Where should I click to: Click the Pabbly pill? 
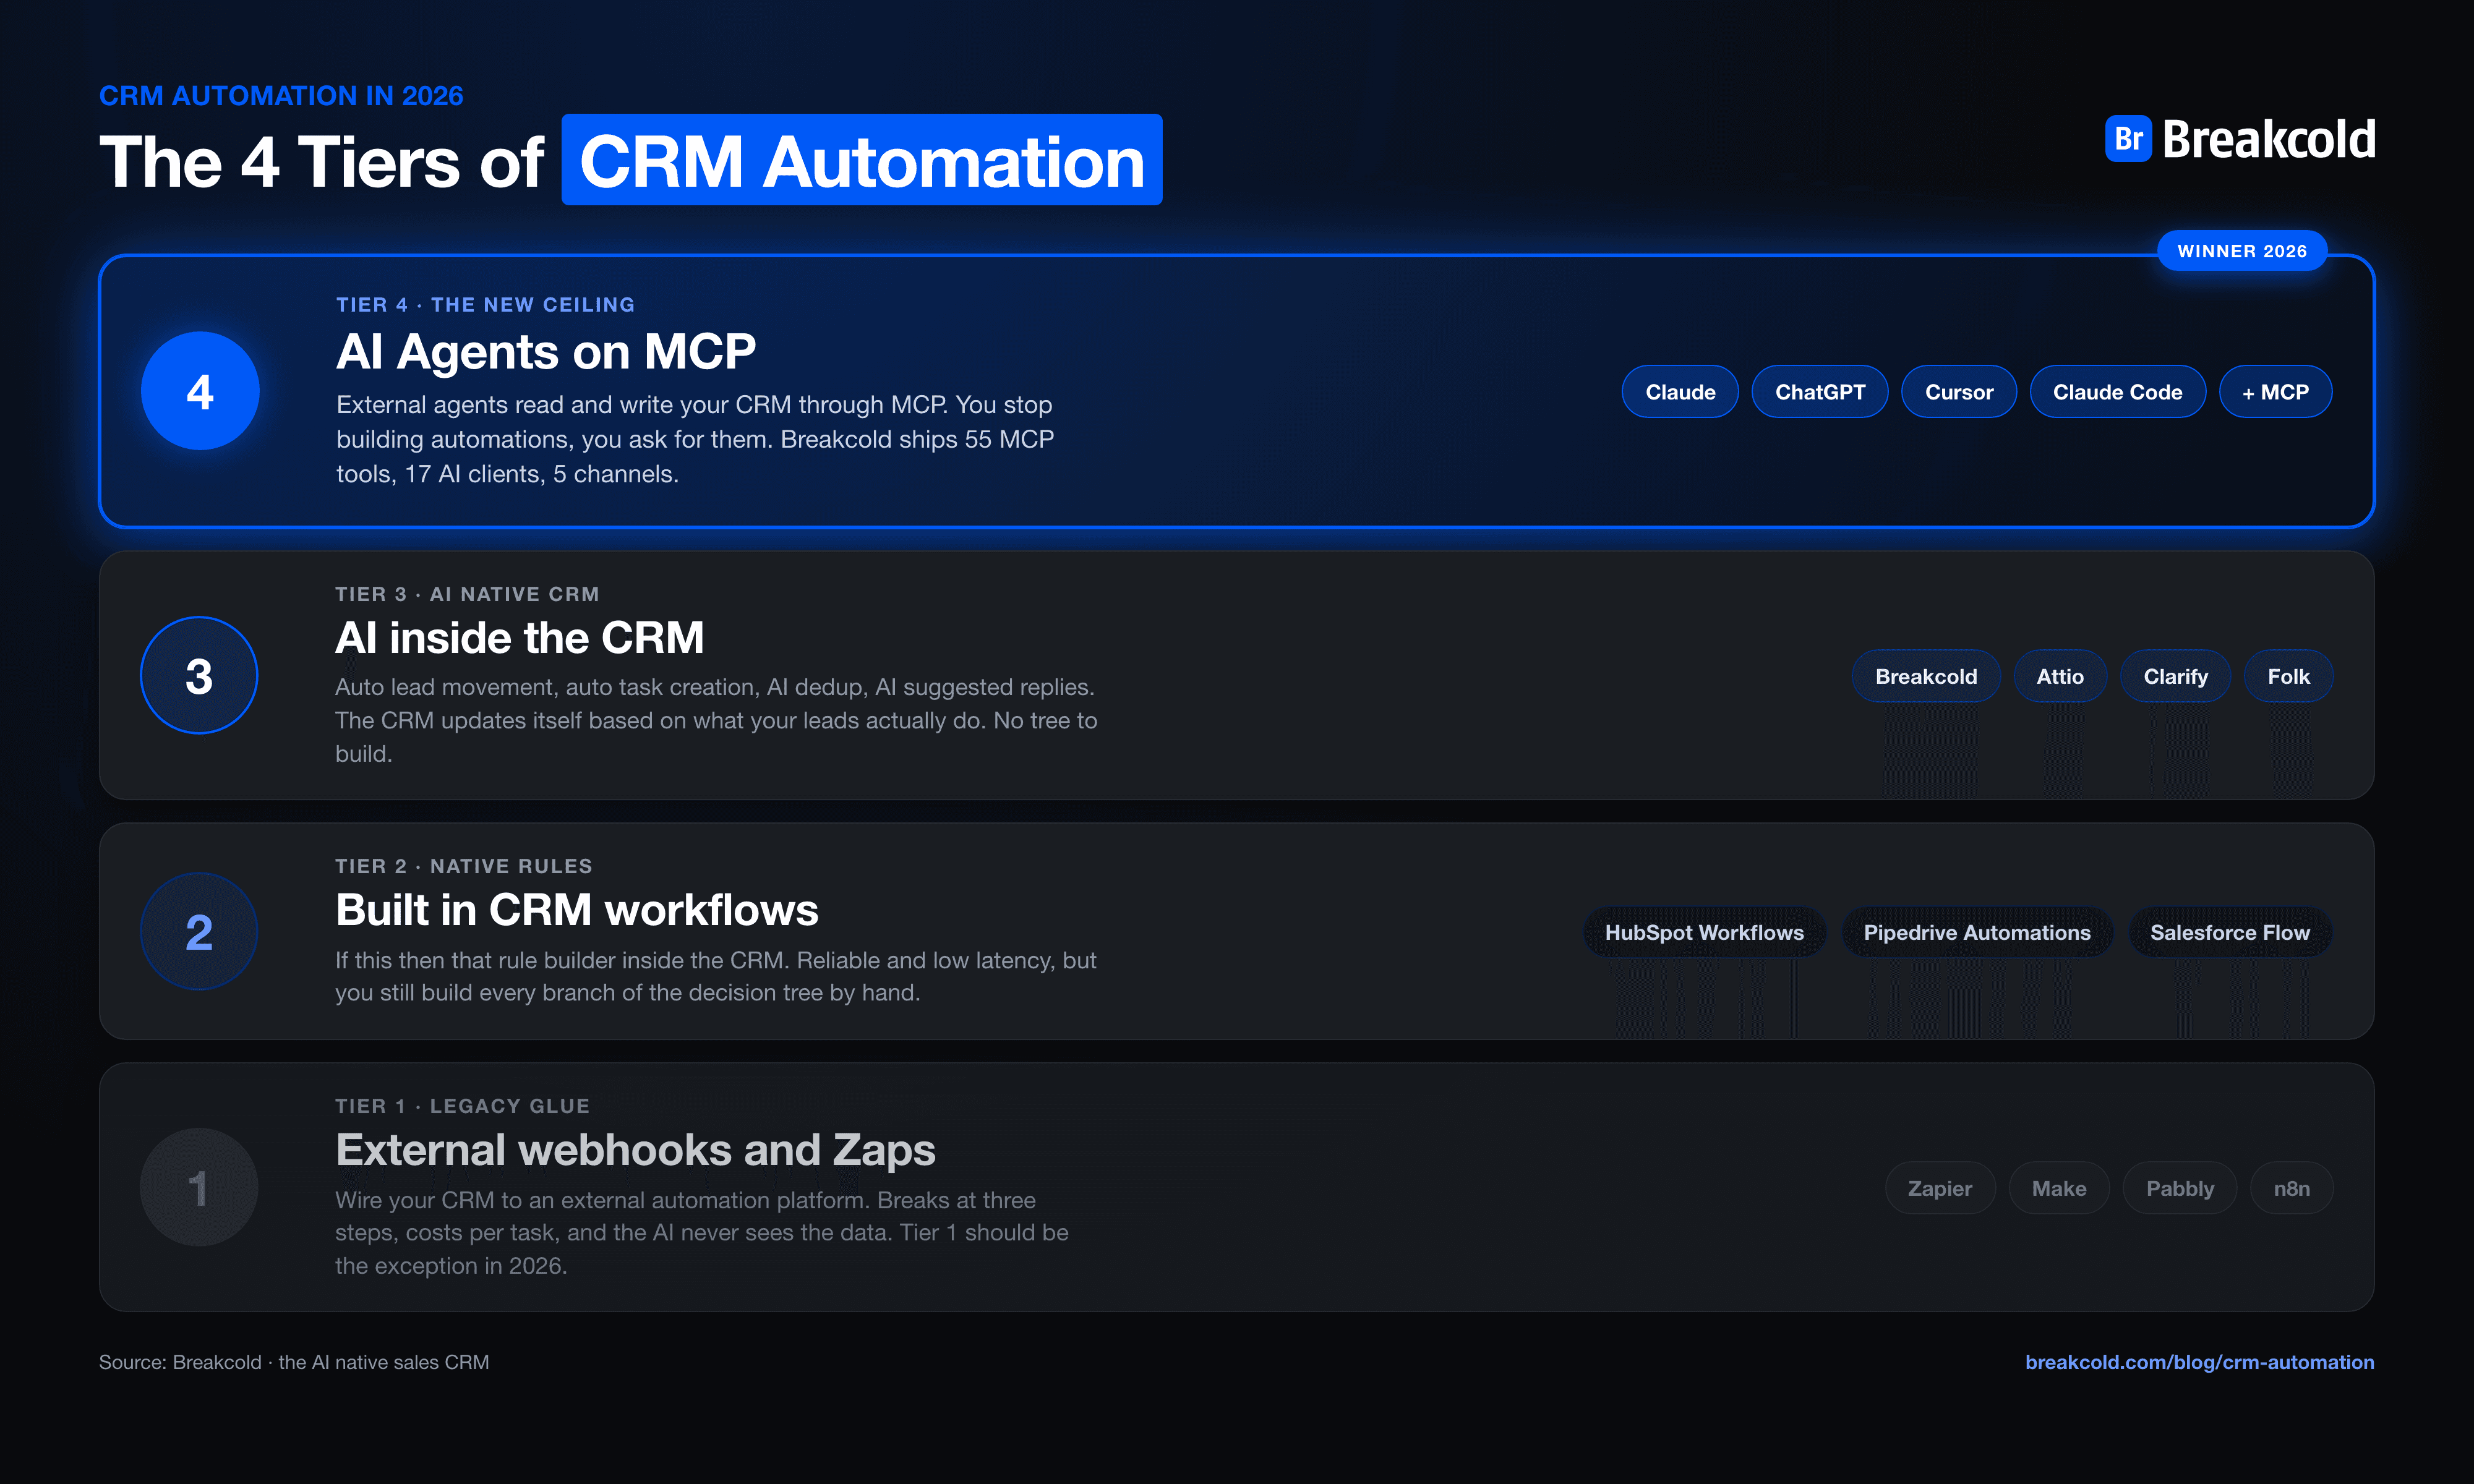click(x=2180, y=1189)
